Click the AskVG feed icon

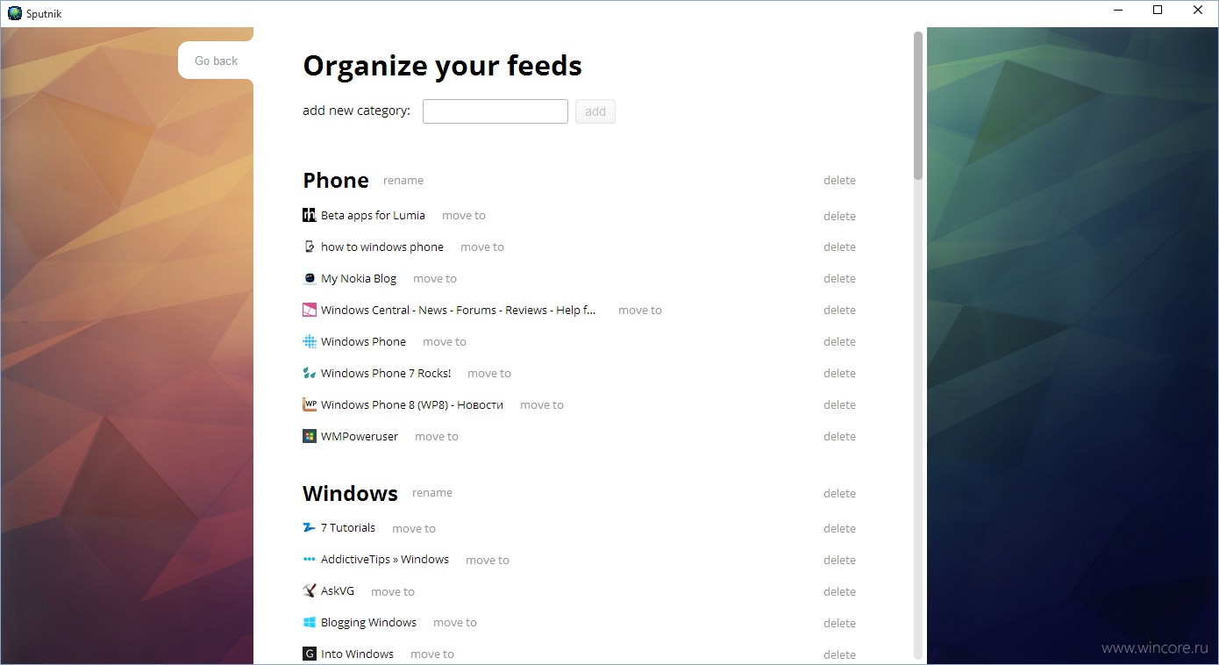coord(310,590)
